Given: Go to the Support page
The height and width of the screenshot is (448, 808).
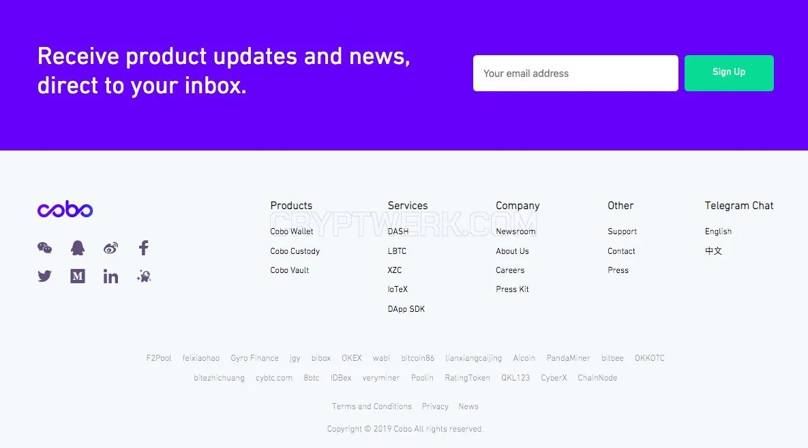Looking at the screenshot, I should 622,231.
